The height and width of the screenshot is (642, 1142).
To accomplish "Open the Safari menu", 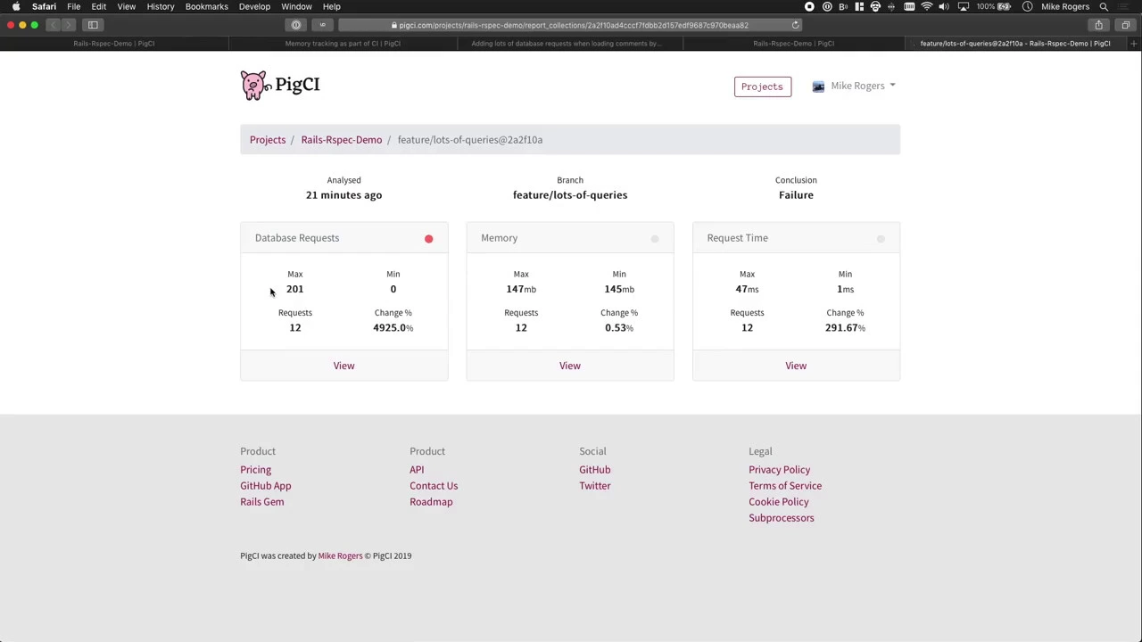I will coord(44,6).
